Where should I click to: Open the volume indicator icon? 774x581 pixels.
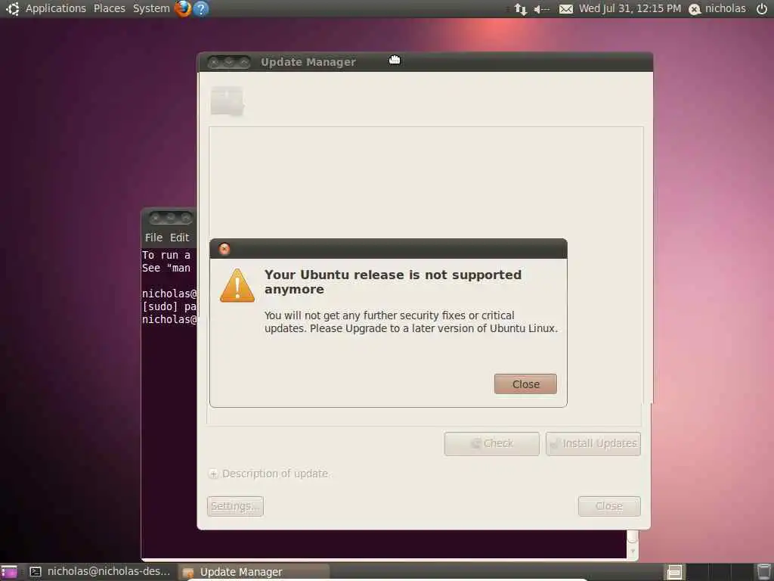click(x=541, y=9)
